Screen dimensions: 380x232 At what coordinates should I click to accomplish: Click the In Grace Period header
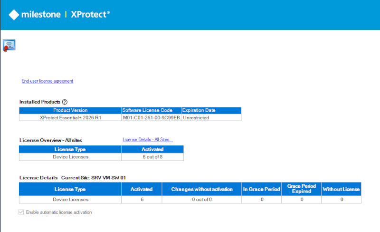pos(262,189)
